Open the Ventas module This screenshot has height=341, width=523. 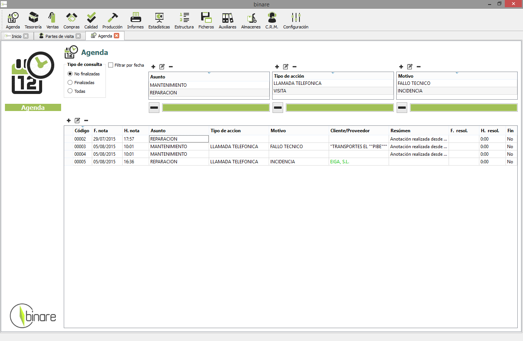coord(52,20)
